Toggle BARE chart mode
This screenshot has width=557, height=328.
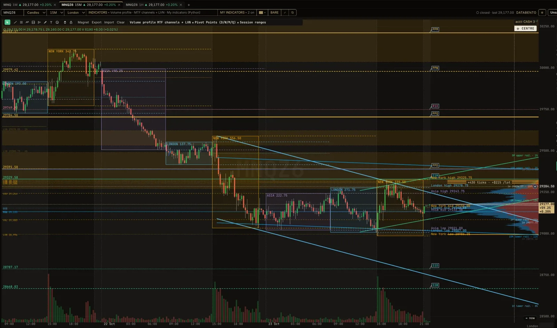click(274, 13)
